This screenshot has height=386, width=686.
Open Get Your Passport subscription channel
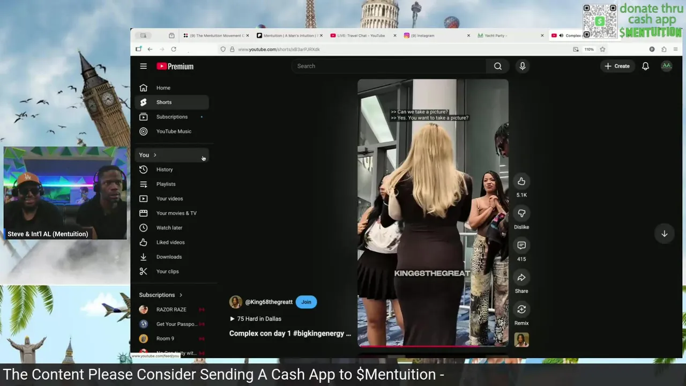172,324
